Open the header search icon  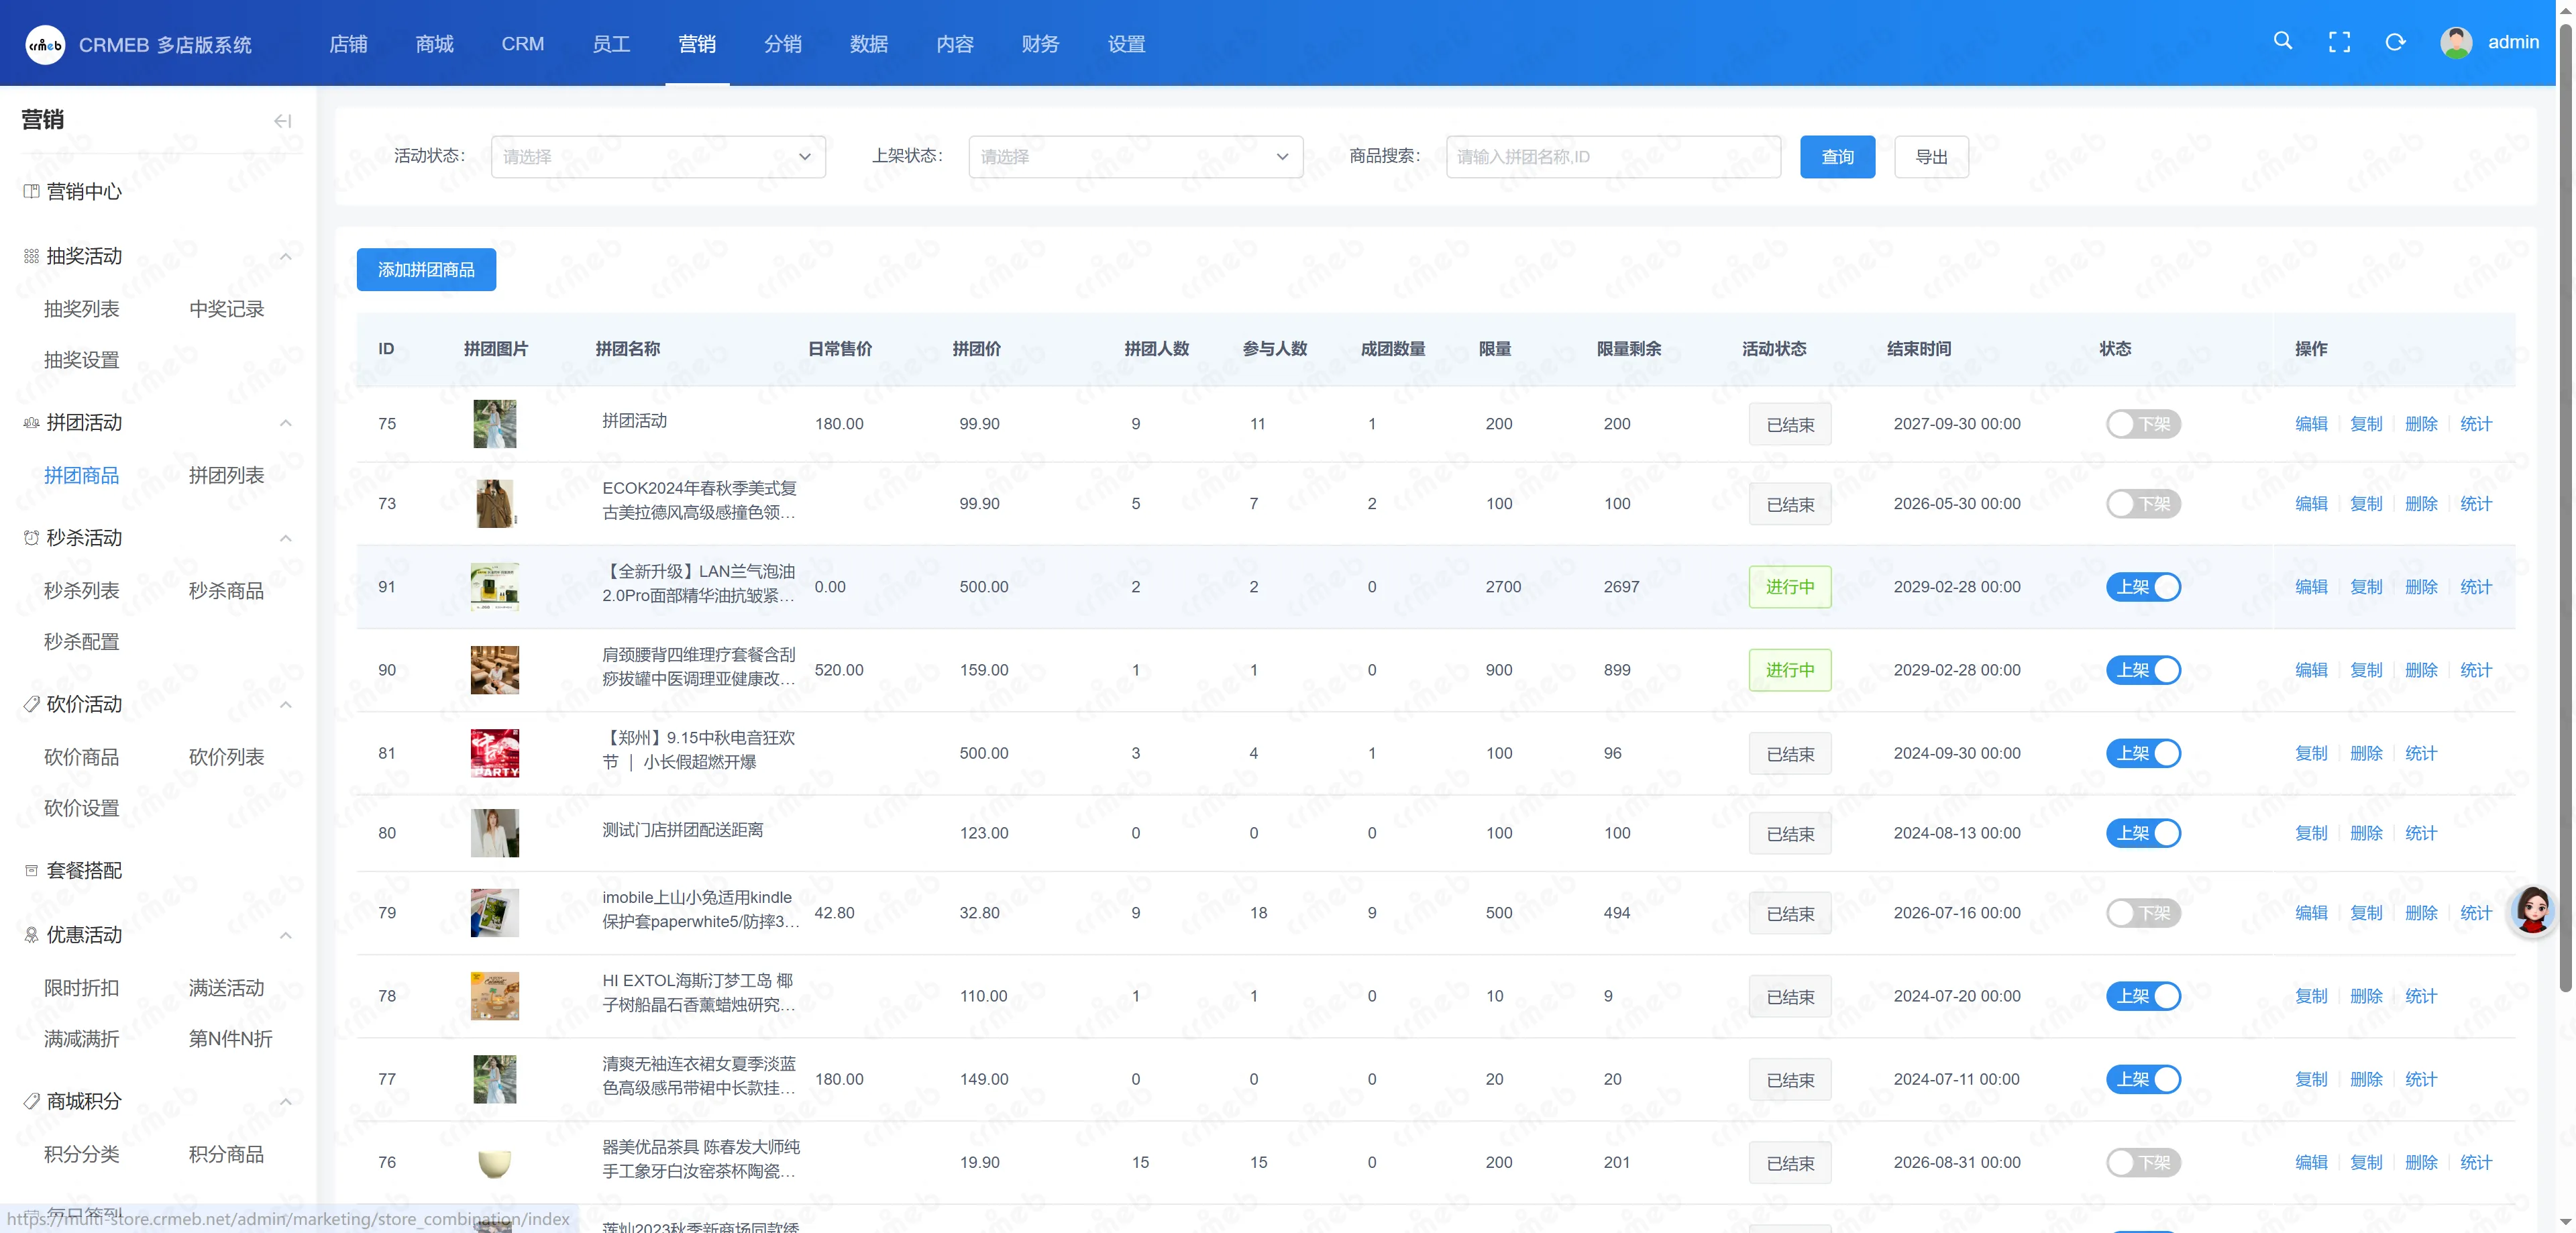(2283, 41)
